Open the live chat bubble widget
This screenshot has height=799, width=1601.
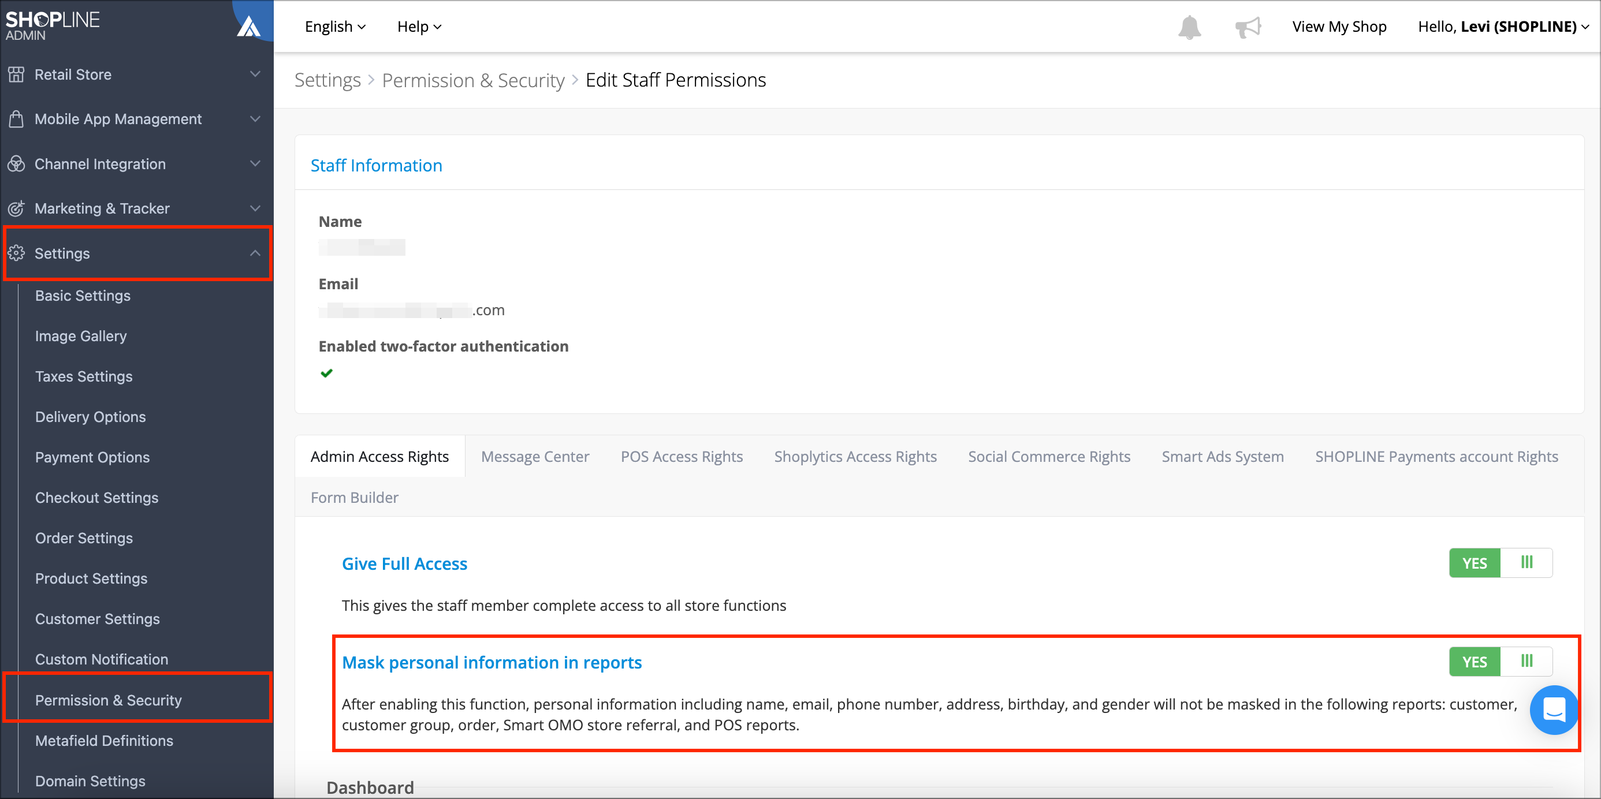click(1553, 709)
